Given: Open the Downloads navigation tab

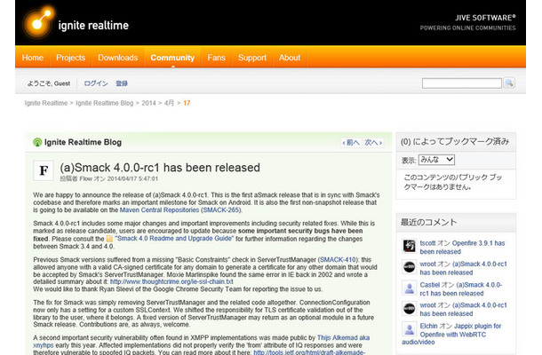Looking at the screenshot, I should (117, 58).
